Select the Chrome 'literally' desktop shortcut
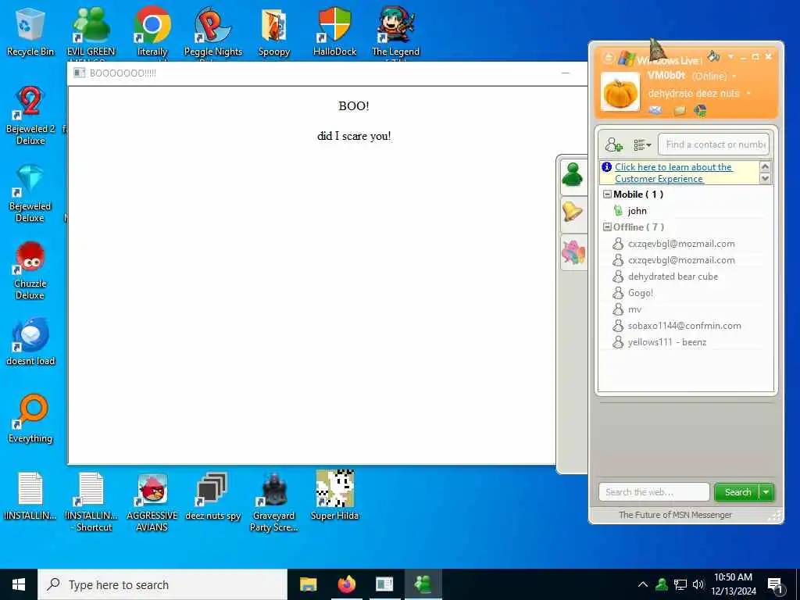The height and width of the screenshot is (600, 800). (152, 31)
